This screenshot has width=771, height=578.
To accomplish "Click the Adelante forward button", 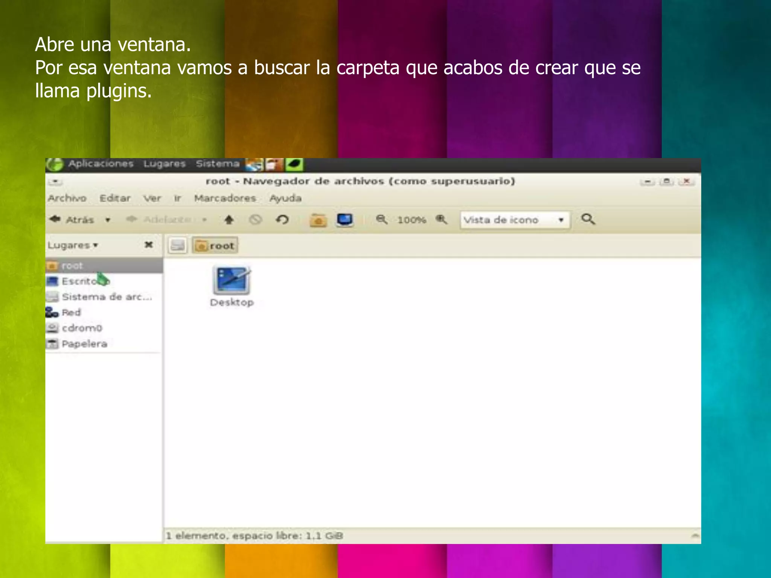I will point(158,219).
